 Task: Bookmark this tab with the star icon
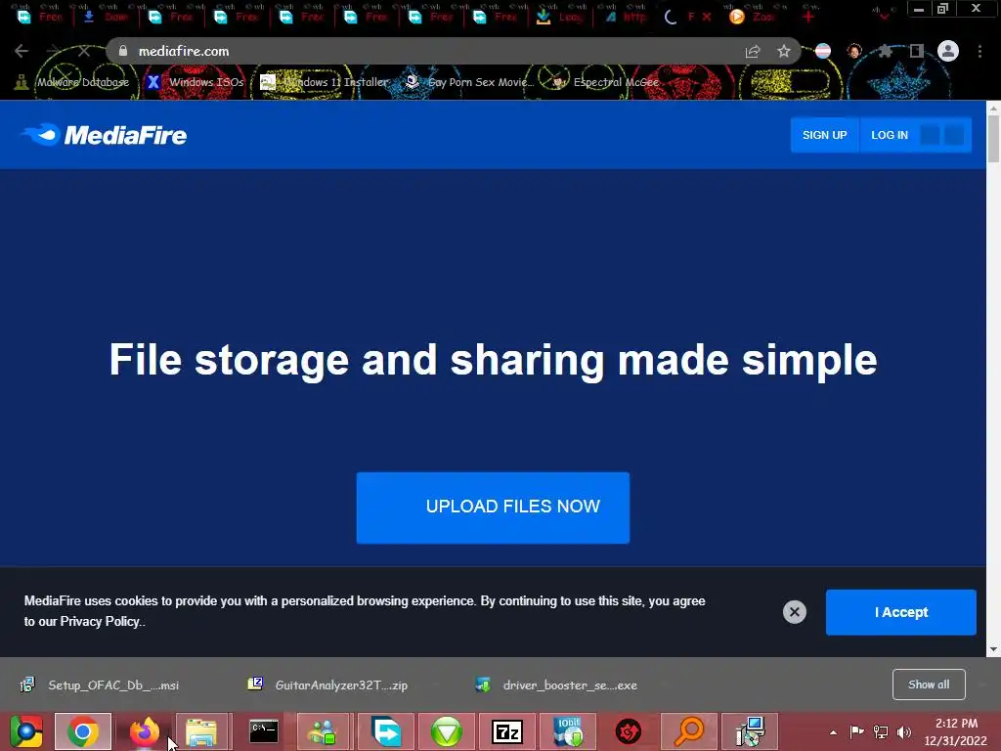(784, 51)
